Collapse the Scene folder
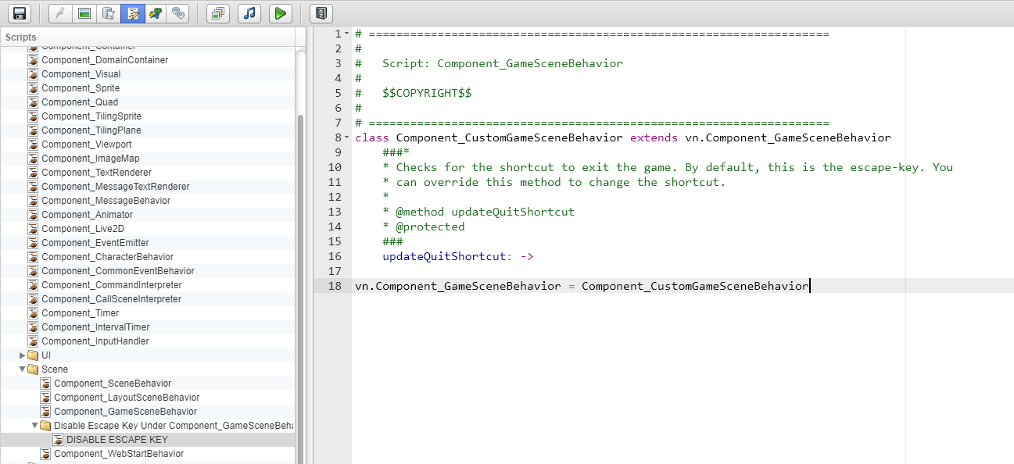 point(22,369)
